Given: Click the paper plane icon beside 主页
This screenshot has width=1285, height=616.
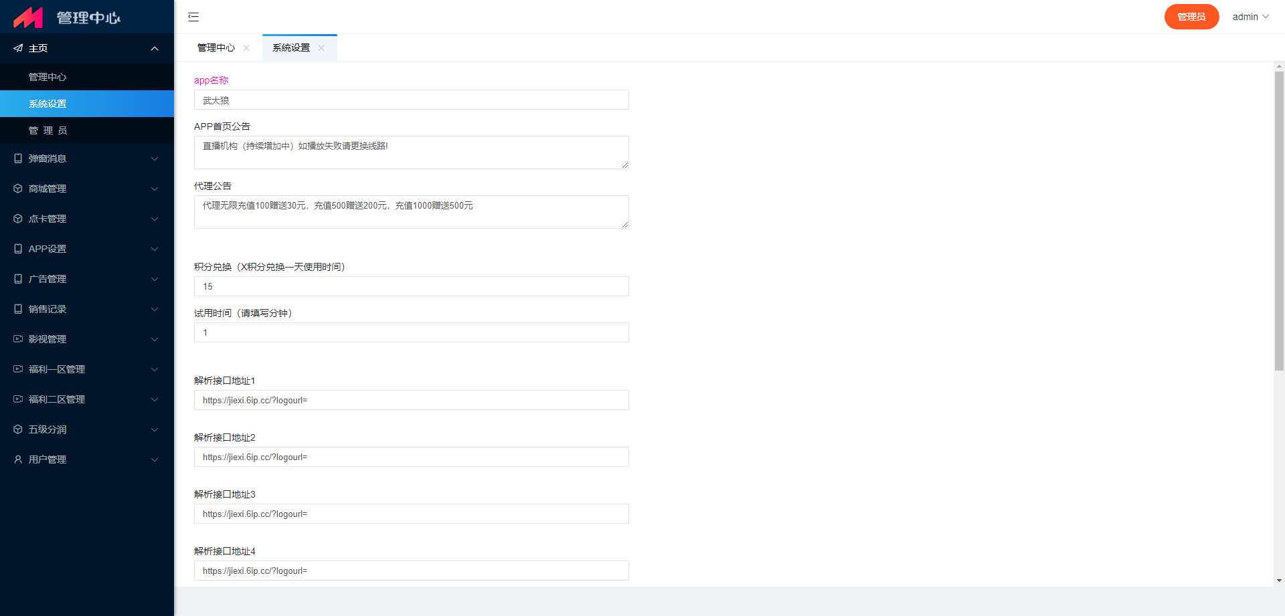Looking at the screenshot, I should (x=18, y=48).
